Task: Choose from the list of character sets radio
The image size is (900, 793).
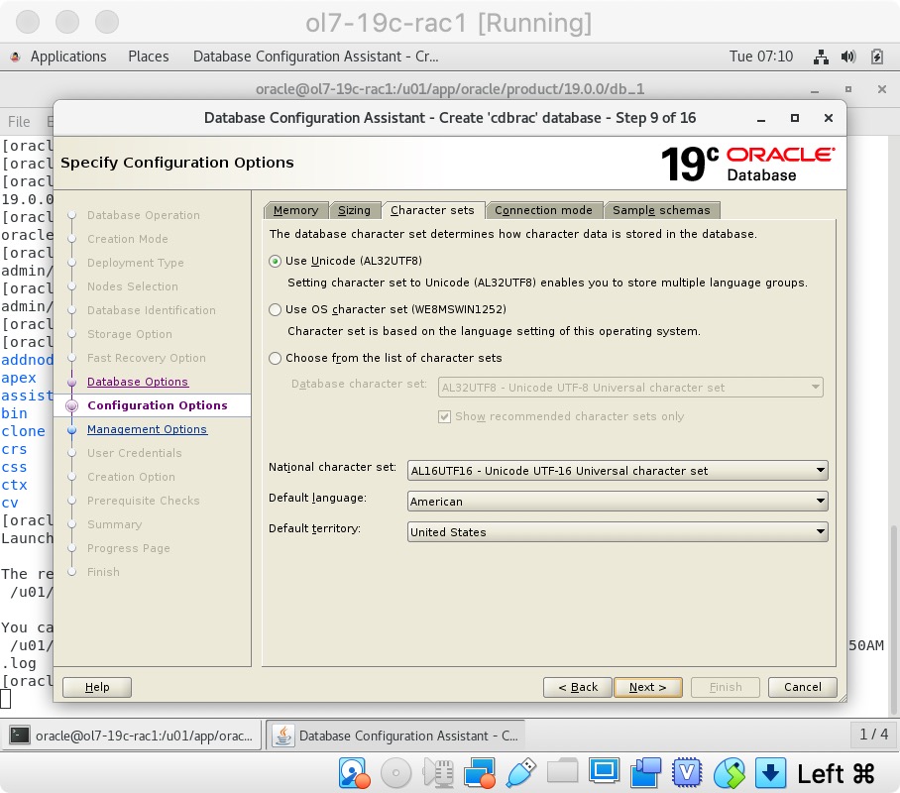Action: tap(276, 358)
